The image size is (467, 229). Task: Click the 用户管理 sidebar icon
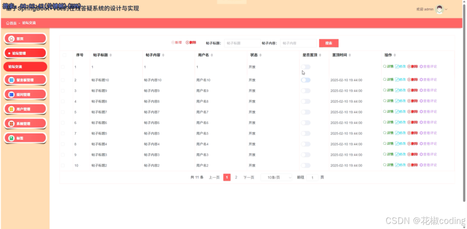pos(12,109)
